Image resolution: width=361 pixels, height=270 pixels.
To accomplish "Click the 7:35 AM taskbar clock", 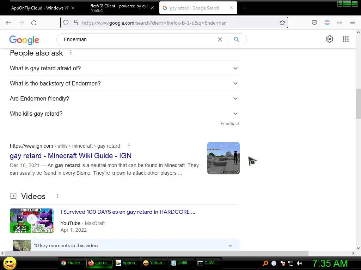I will [330, 263].
